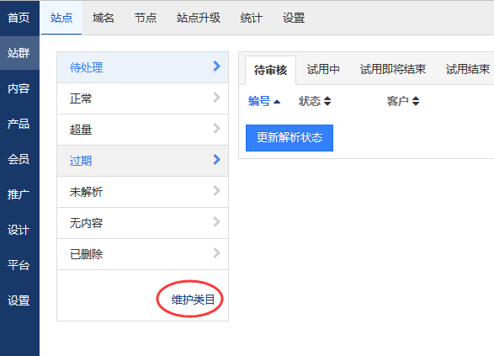Click 更新解析状态 button
Viewport: 494px width, 356px height.
(x=289, y=138)
